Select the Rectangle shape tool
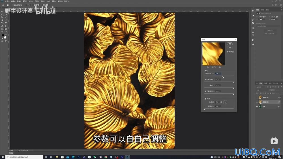This screenshot has height=159, width=283. coord(2,29)
